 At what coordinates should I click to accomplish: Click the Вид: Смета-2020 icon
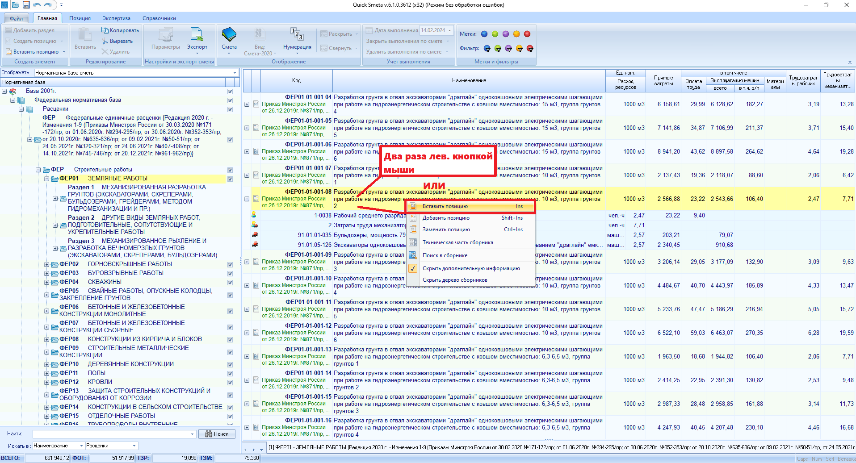click(259, 34)
